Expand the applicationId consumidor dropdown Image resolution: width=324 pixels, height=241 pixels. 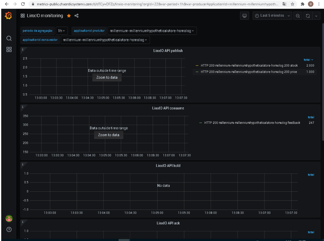(105, 40)
